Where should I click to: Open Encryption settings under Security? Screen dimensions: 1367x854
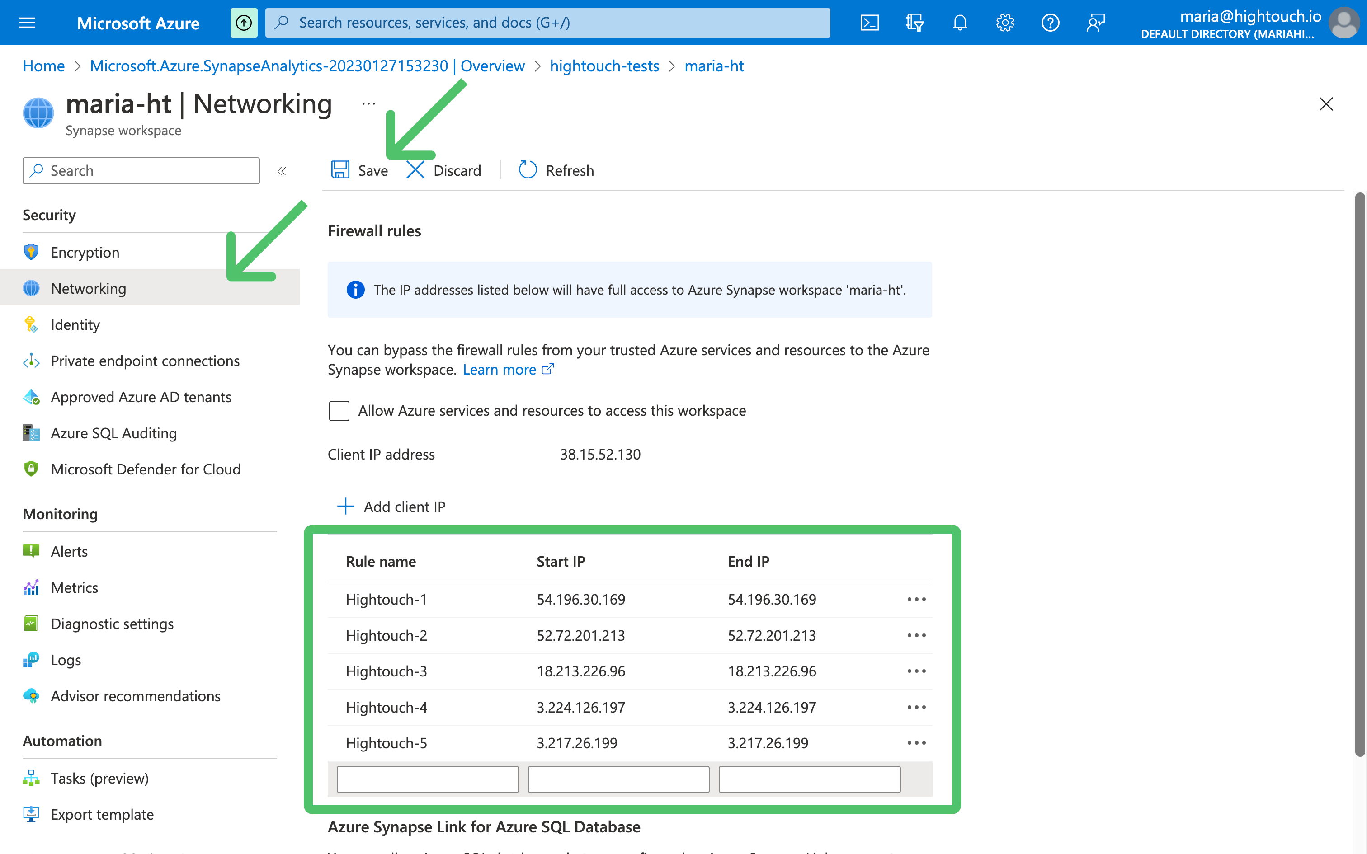click(x=85, y=252)
